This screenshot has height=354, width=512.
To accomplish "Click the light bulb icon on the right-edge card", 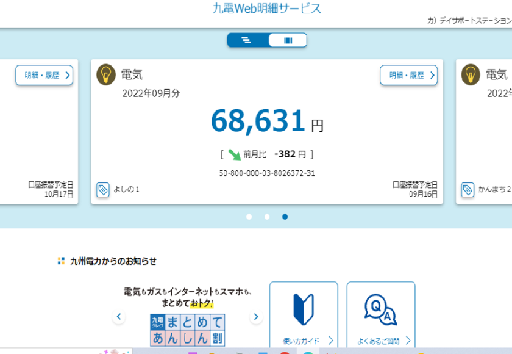I will click(x=471, y=74).
